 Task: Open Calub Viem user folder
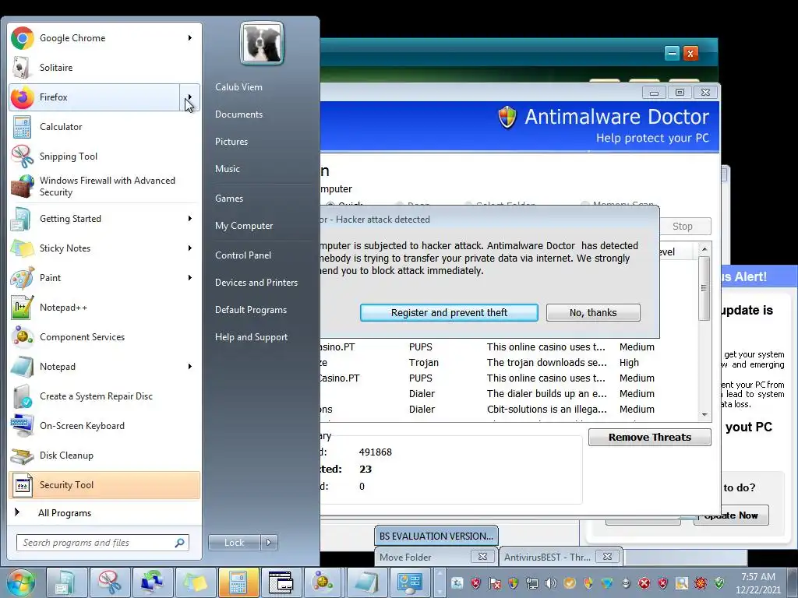(238, 87)
